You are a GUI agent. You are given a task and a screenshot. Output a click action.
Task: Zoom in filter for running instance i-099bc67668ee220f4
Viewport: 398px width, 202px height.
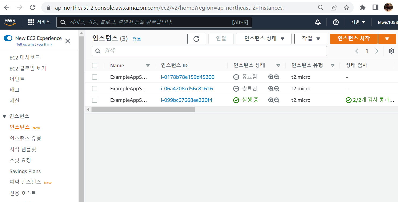(x=271, y=100)
